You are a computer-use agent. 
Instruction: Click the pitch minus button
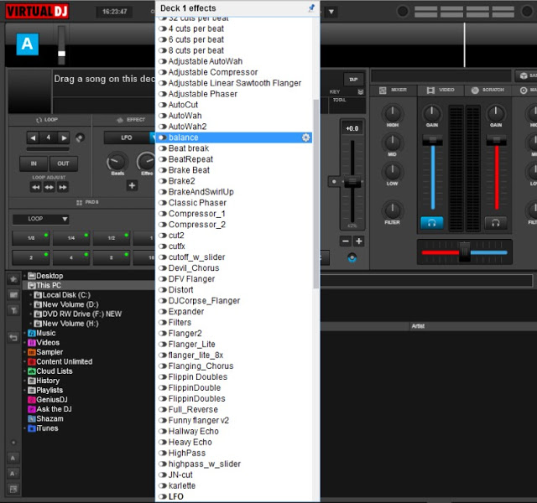tap(346, 241)
